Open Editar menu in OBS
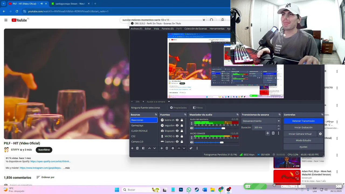Screen dimensions: 345x194 pos(148,29)
